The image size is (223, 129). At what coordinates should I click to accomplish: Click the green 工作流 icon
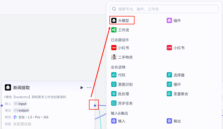(114, 30)
